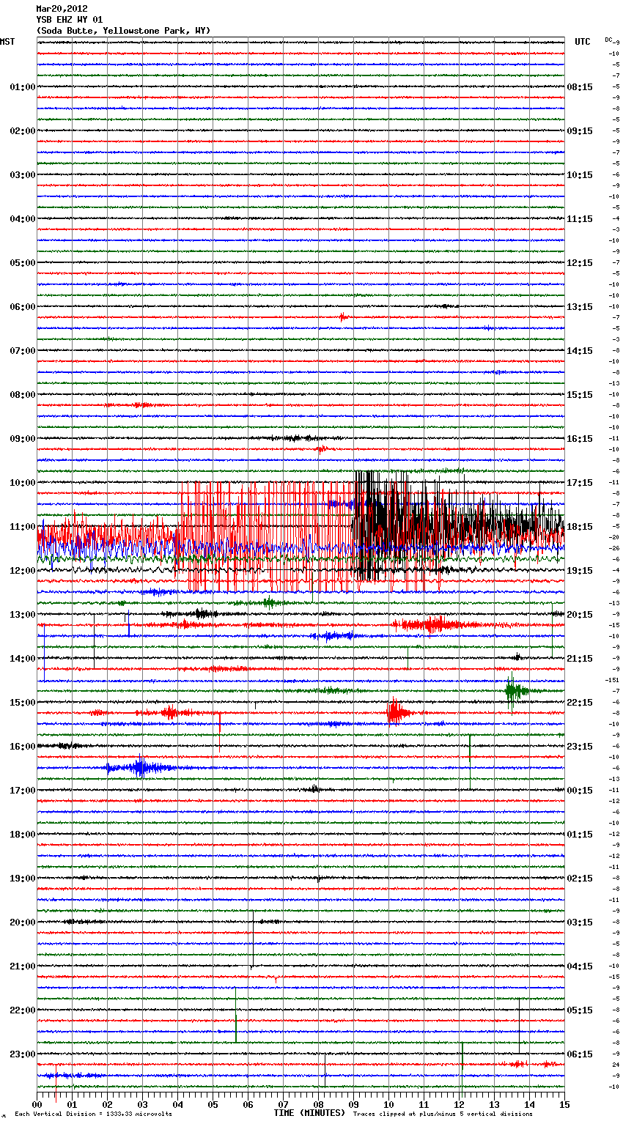This screenshot has width=623, height=1124.
Task: Select the 07:00 MST time label
Action: [x=23, y=351]
